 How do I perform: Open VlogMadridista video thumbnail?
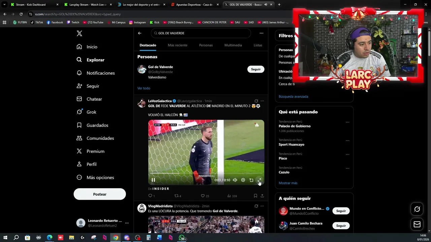206,225
